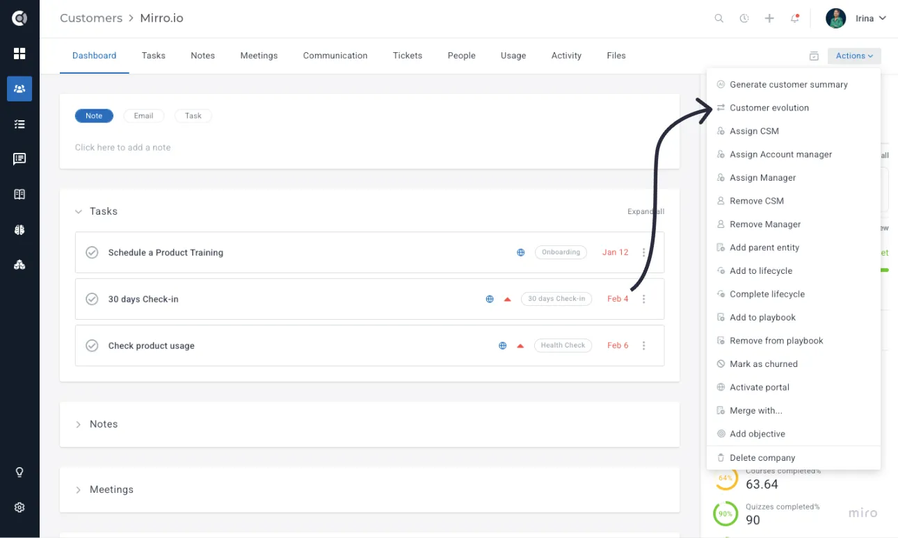The height and width of the screenshot is (538, 898).
Task: Switch to the Notes tab
Action: click(203, 56)
